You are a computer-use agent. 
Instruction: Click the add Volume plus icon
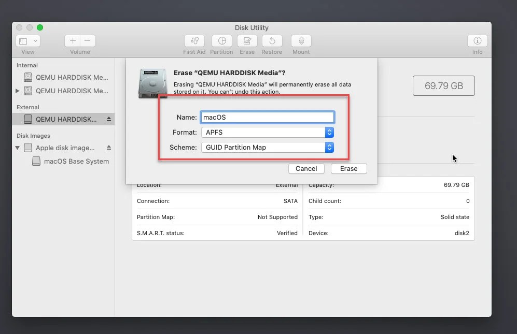point(73,40)
